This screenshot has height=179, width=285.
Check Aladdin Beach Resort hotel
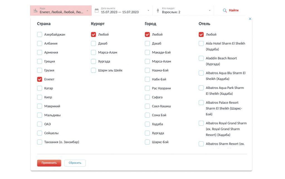[x=201, y=58]
